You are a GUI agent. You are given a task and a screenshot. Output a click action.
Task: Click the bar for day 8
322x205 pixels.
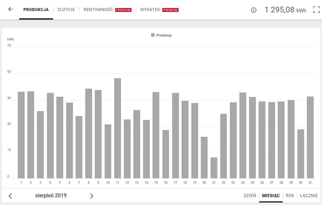click(x=89, y=133)
